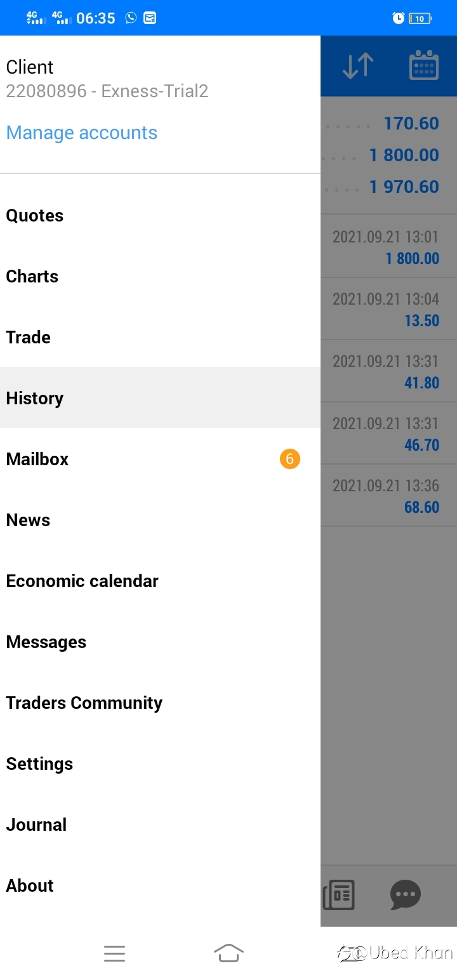Select the highlighted History item
The height and width of the screenshot is (980, 457).
tap(160, 397)
